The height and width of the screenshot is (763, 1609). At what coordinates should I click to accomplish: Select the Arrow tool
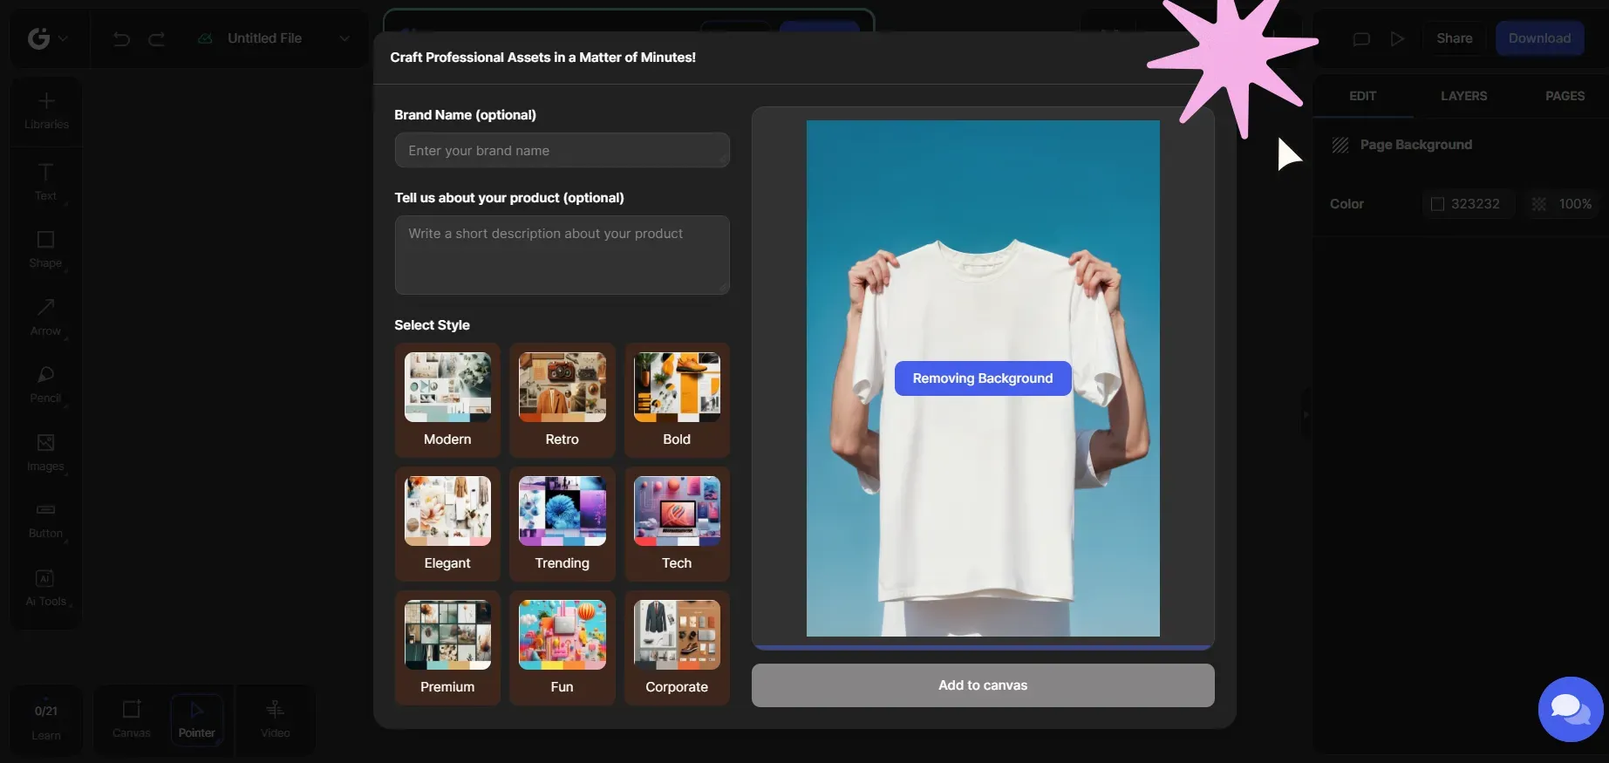tap(46, 317)
